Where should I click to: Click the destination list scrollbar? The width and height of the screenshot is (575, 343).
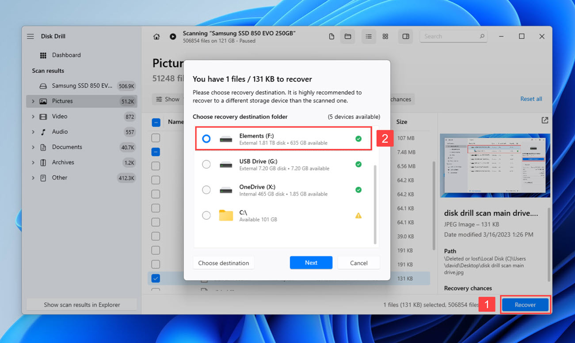(x=375, y=204)
